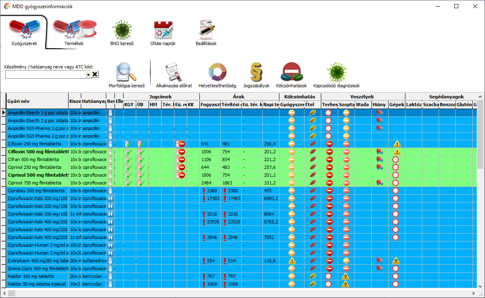Click the Hiány column header
Image resolution: width=485 pixels, height=298 pixels.
[x=380, y=105]
